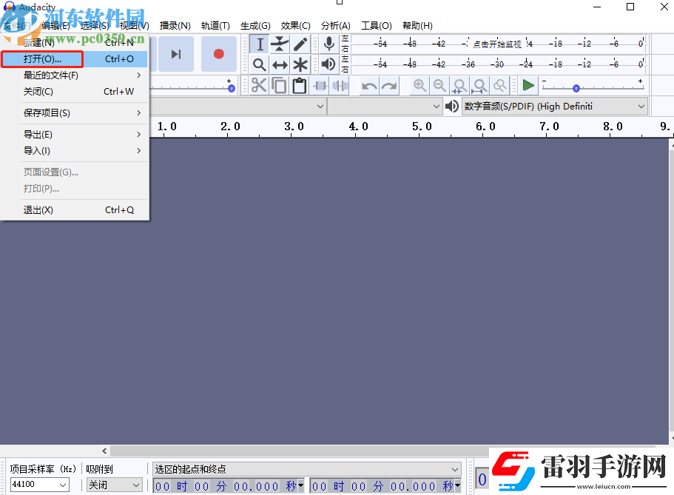The height and width of the screenshot is (495, 674).
Task: Click the selection start time format arrow
Action: [301, 486]
